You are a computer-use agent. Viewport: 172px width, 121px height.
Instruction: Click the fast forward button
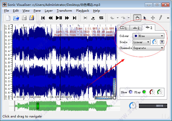click(67, 18)
